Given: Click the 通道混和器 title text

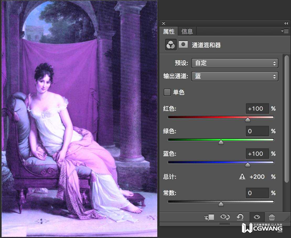Looking at the screenshot, I should (206, 45).
